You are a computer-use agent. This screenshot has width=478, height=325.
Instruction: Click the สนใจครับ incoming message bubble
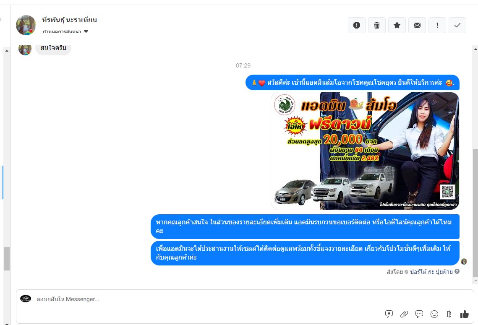point(53,49)
